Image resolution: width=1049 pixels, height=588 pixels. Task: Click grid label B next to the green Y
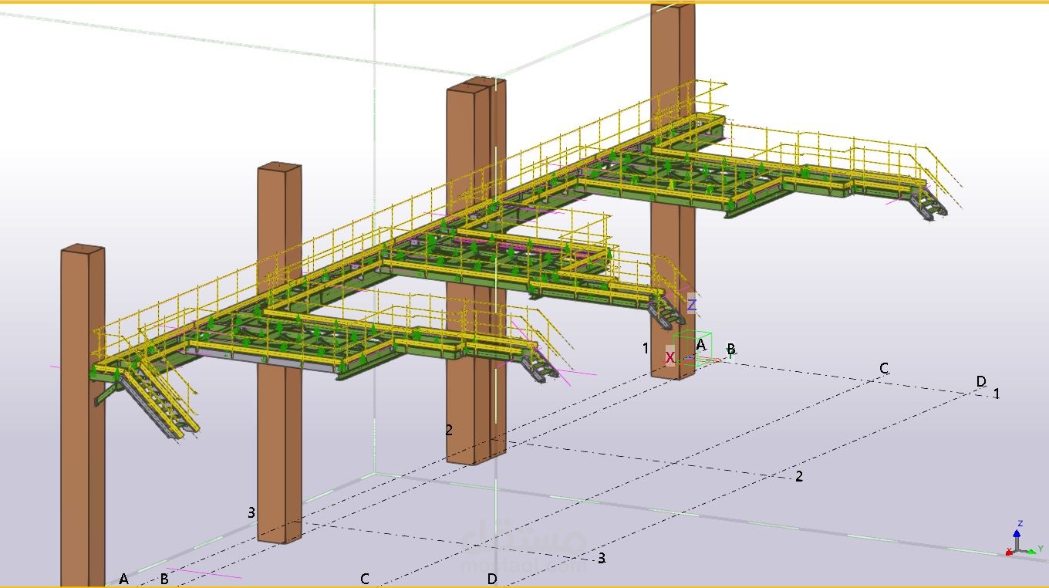point(731,349)
